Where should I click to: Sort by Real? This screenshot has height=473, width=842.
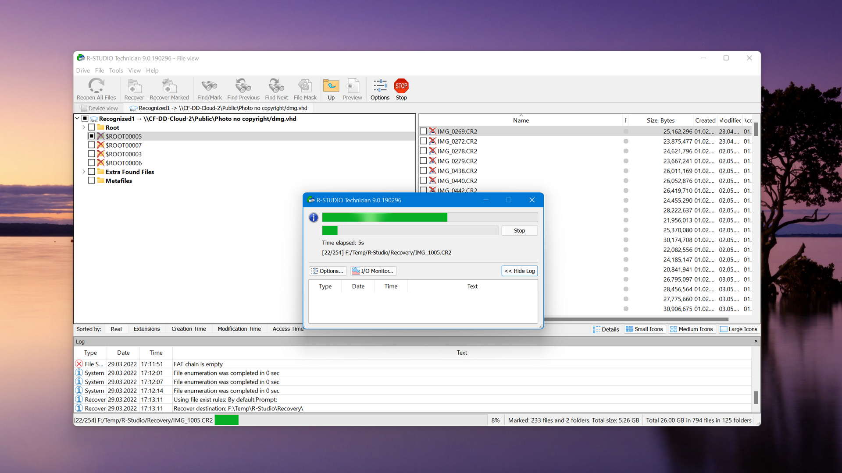point(116,329)
